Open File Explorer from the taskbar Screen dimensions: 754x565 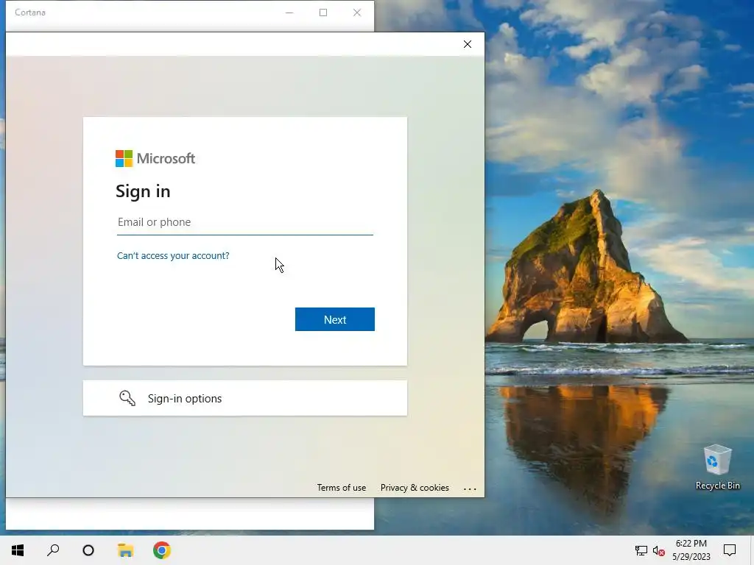click(x=125, y=550)
